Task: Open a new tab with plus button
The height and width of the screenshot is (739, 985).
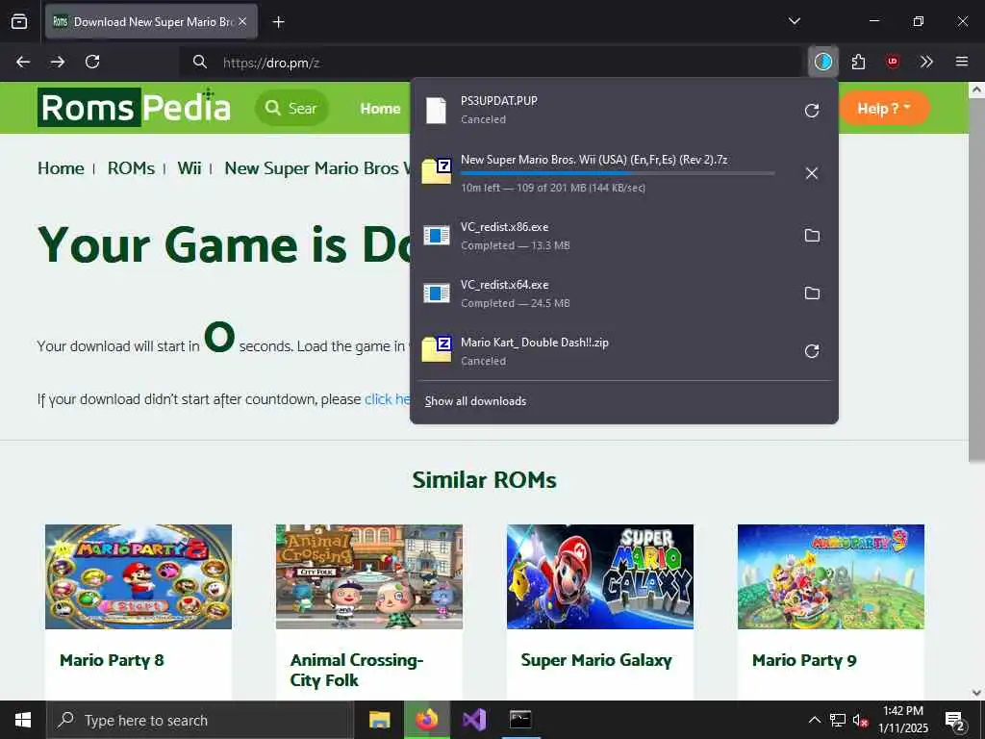Action: coord(278,22)
